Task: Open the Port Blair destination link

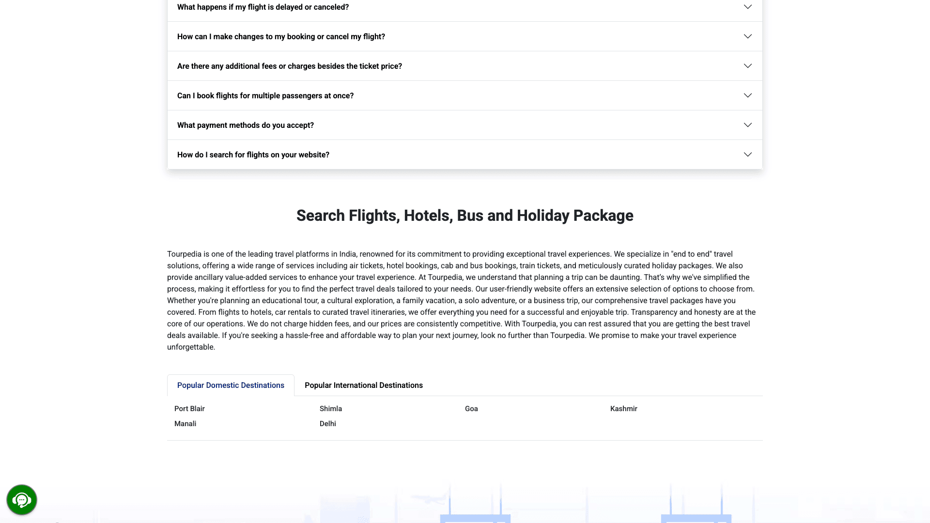Action: click(189, 408)
